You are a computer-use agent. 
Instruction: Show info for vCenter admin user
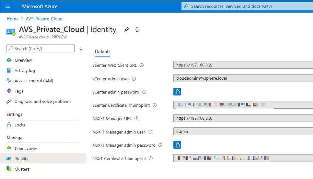(134, 79)
